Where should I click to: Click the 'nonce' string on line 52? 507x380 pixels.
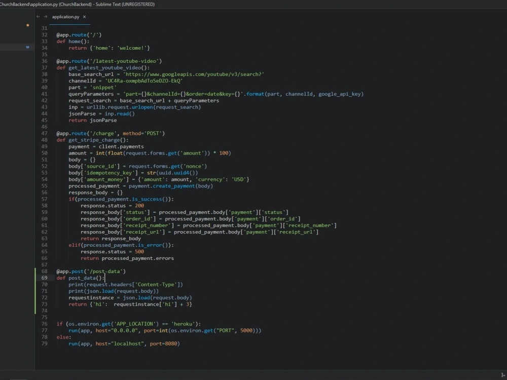pyautogui.click(x=194, y=166)
